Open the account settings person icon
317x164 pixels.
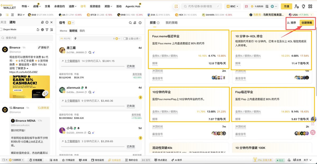297,6
